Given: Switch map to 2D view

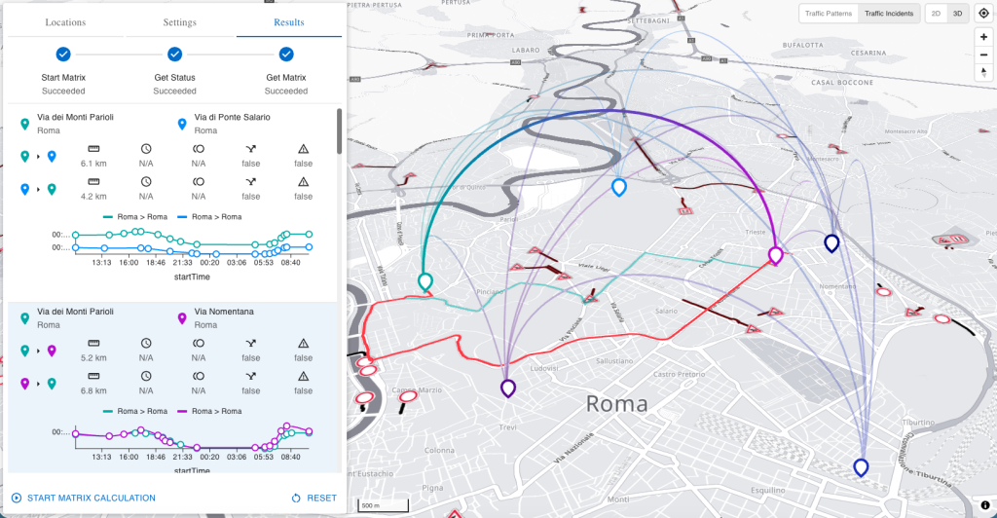Looking at the screenshot, I should (x=936, y=14).
